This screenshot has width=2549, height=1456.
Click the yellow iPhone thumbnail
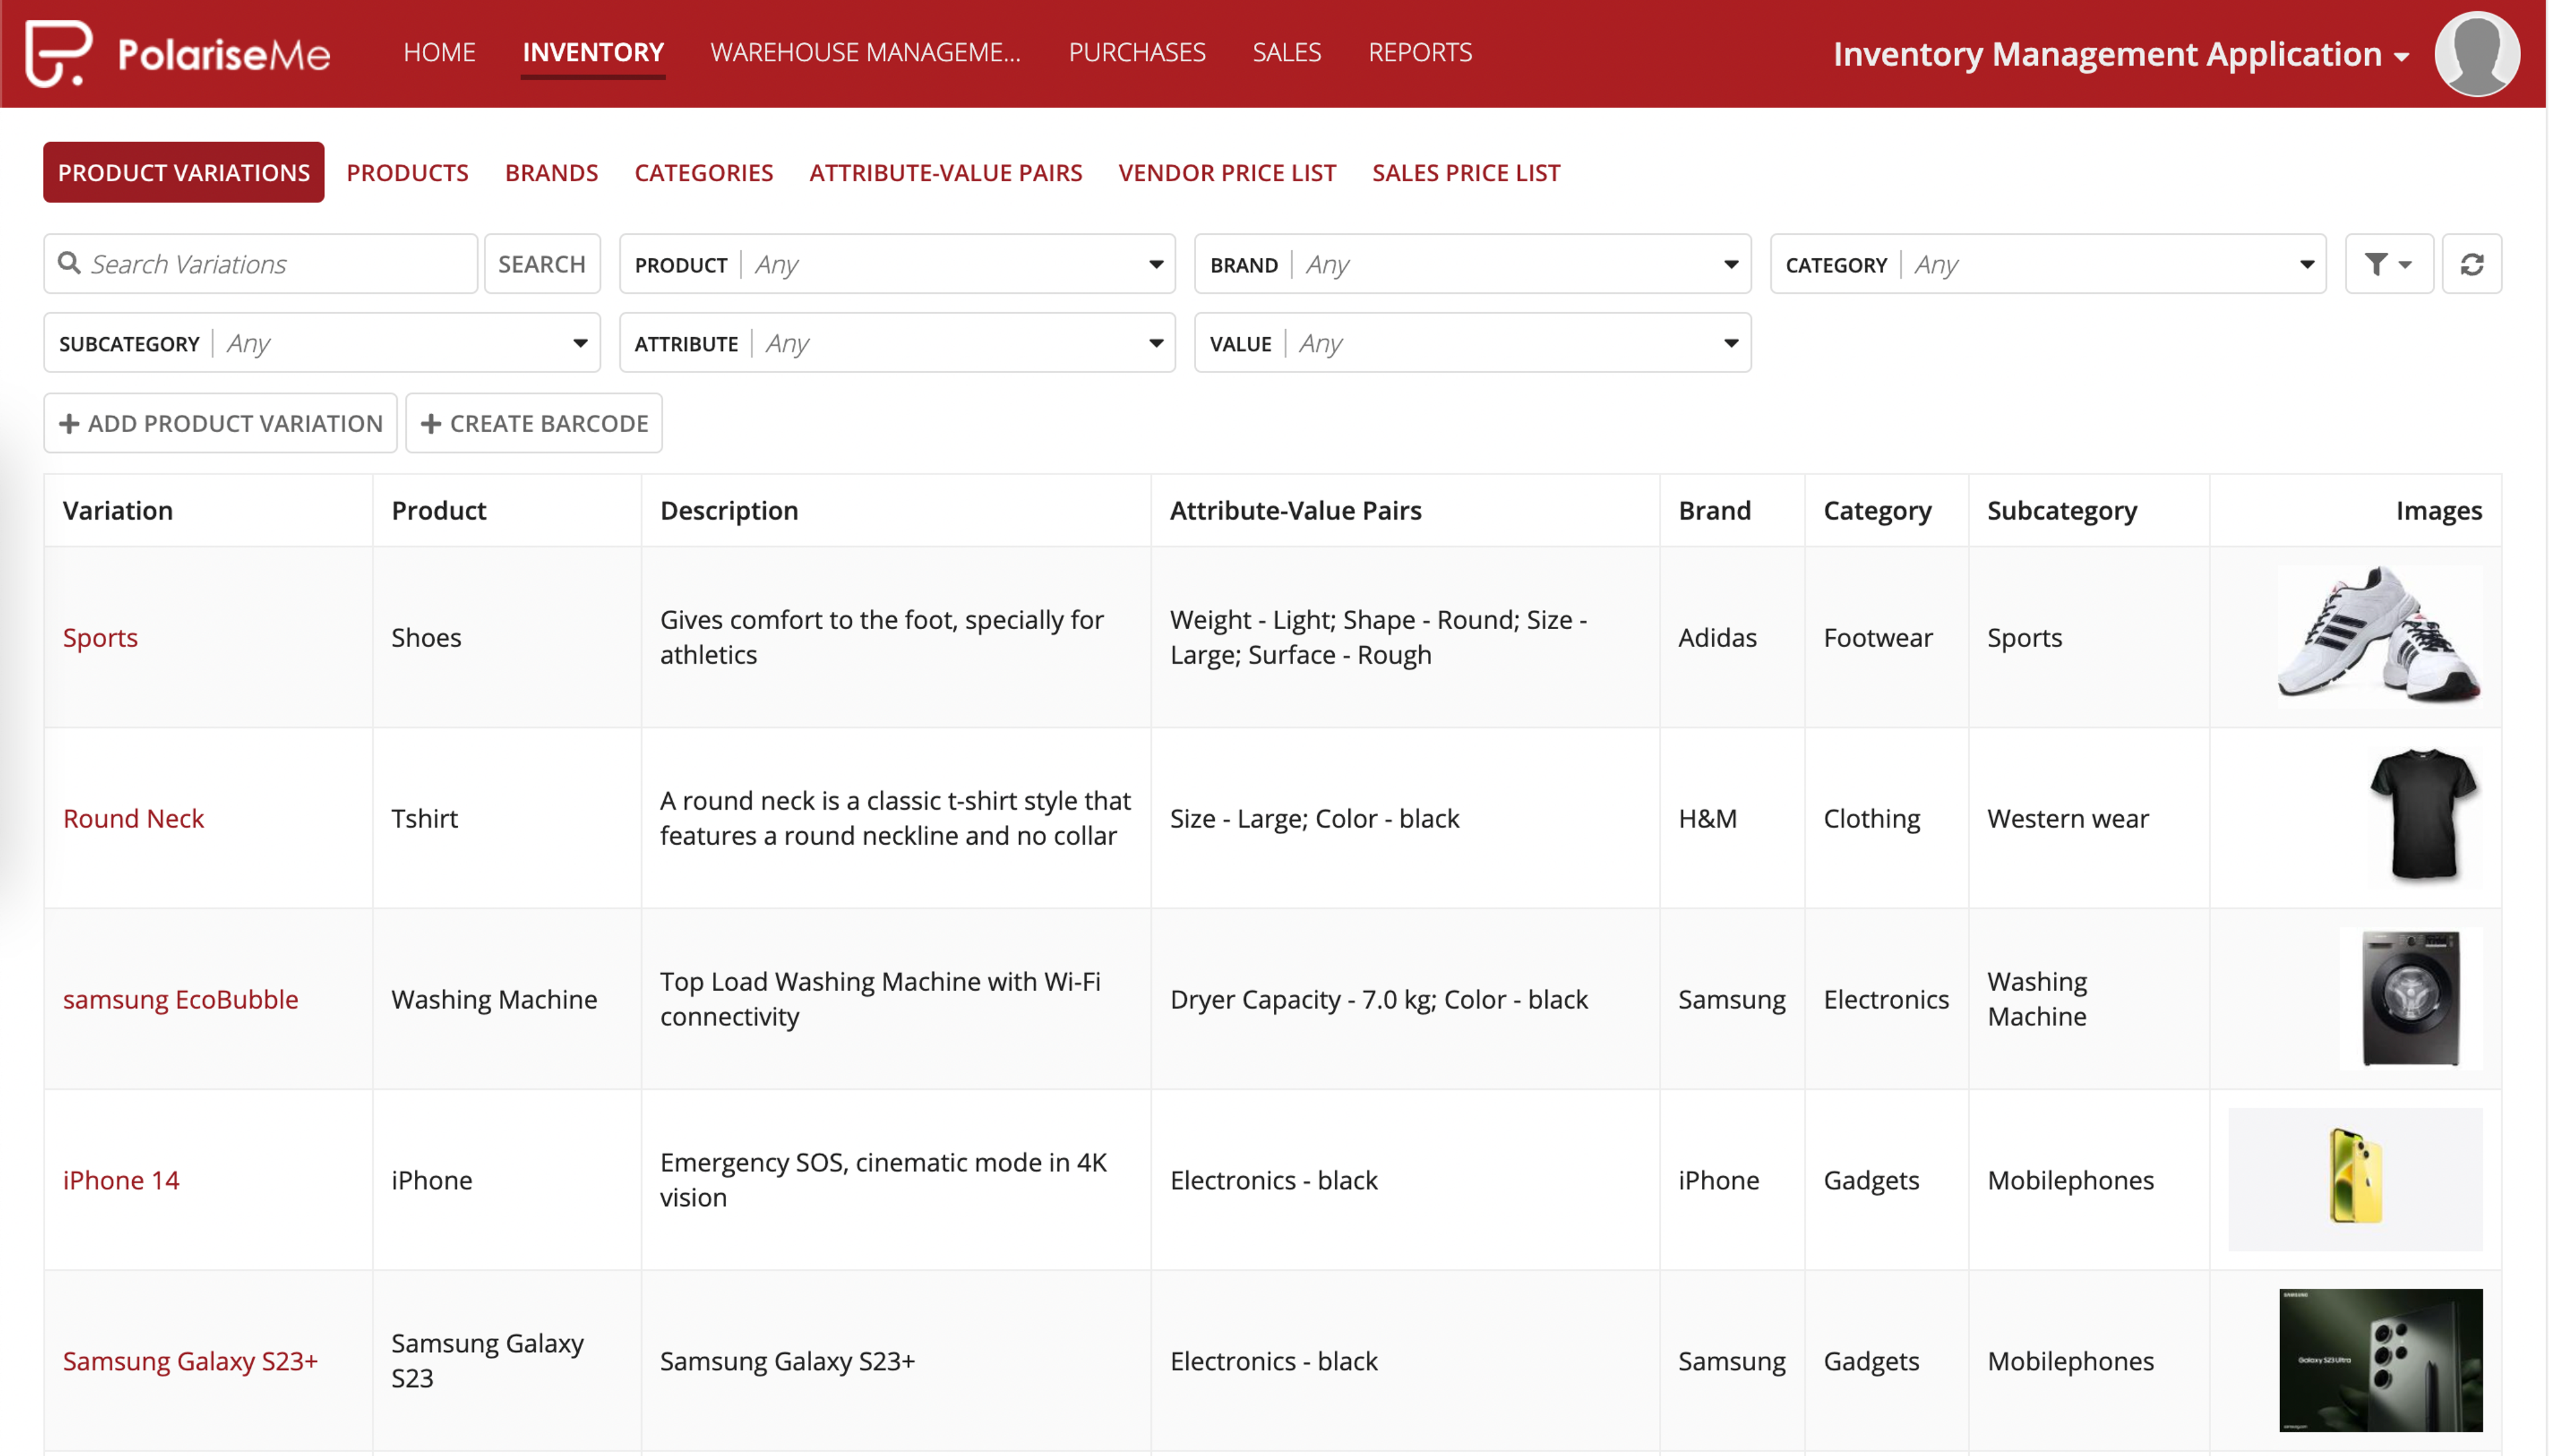click(2355, 1179)
